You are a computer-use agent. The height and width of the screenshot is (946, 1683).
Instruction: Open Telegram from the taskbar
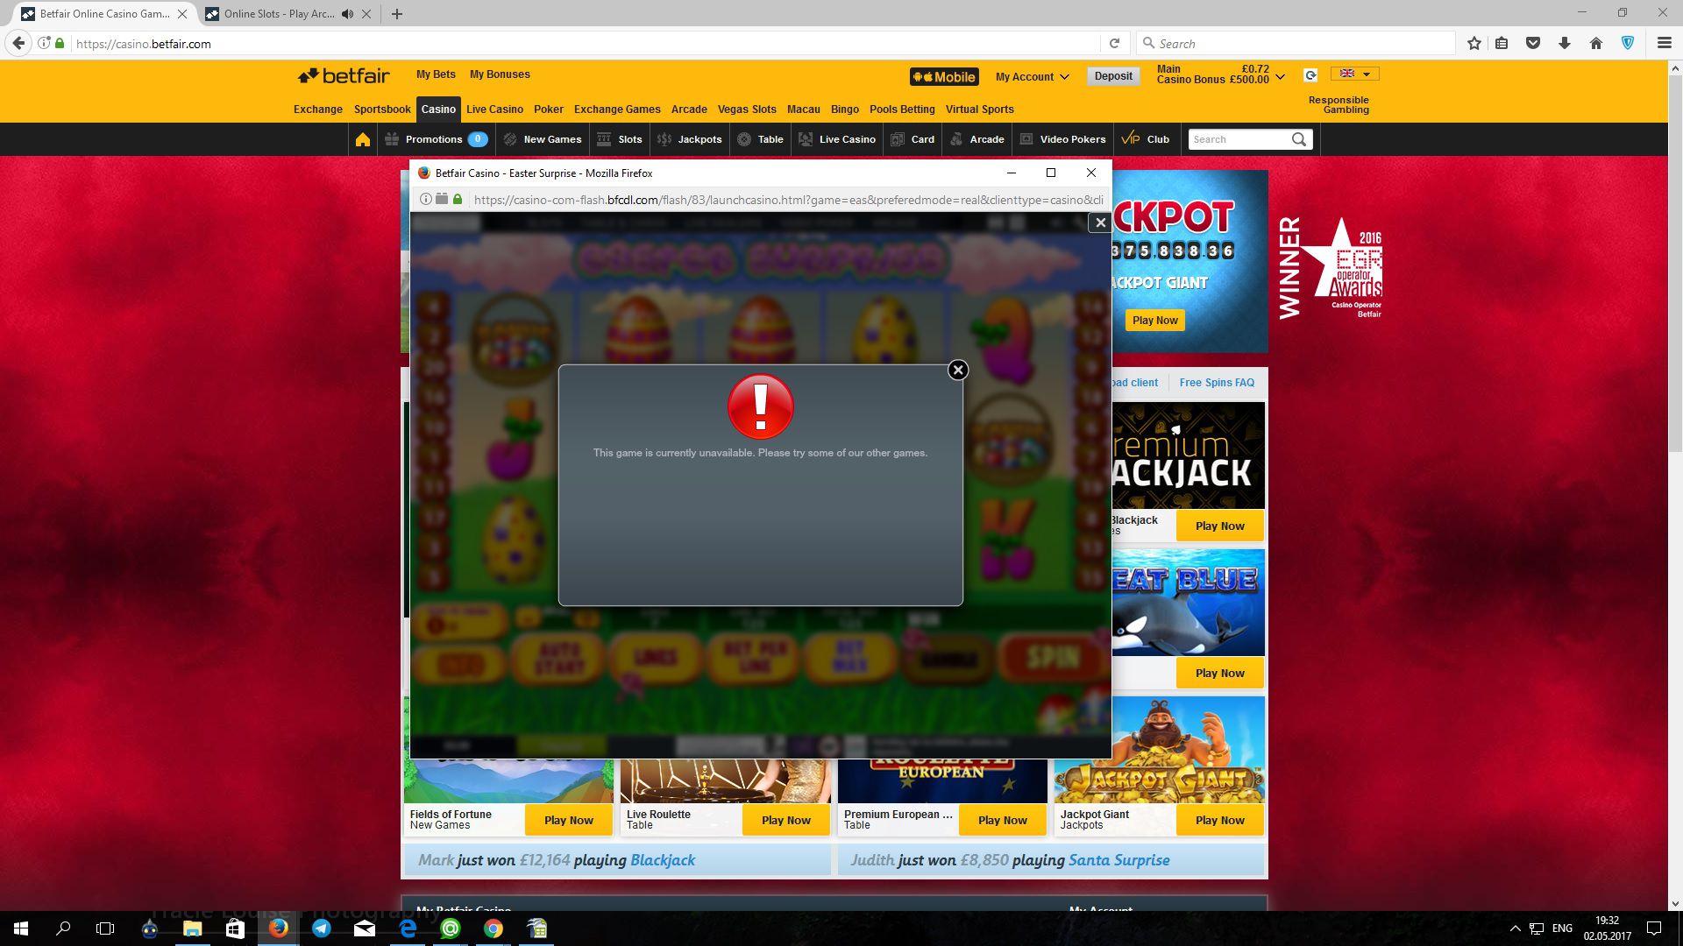pos(322,928)
